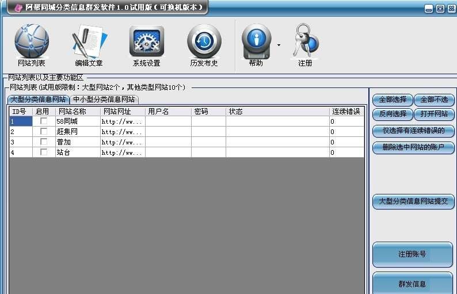Click the 密码 column header

coord(208,111)
